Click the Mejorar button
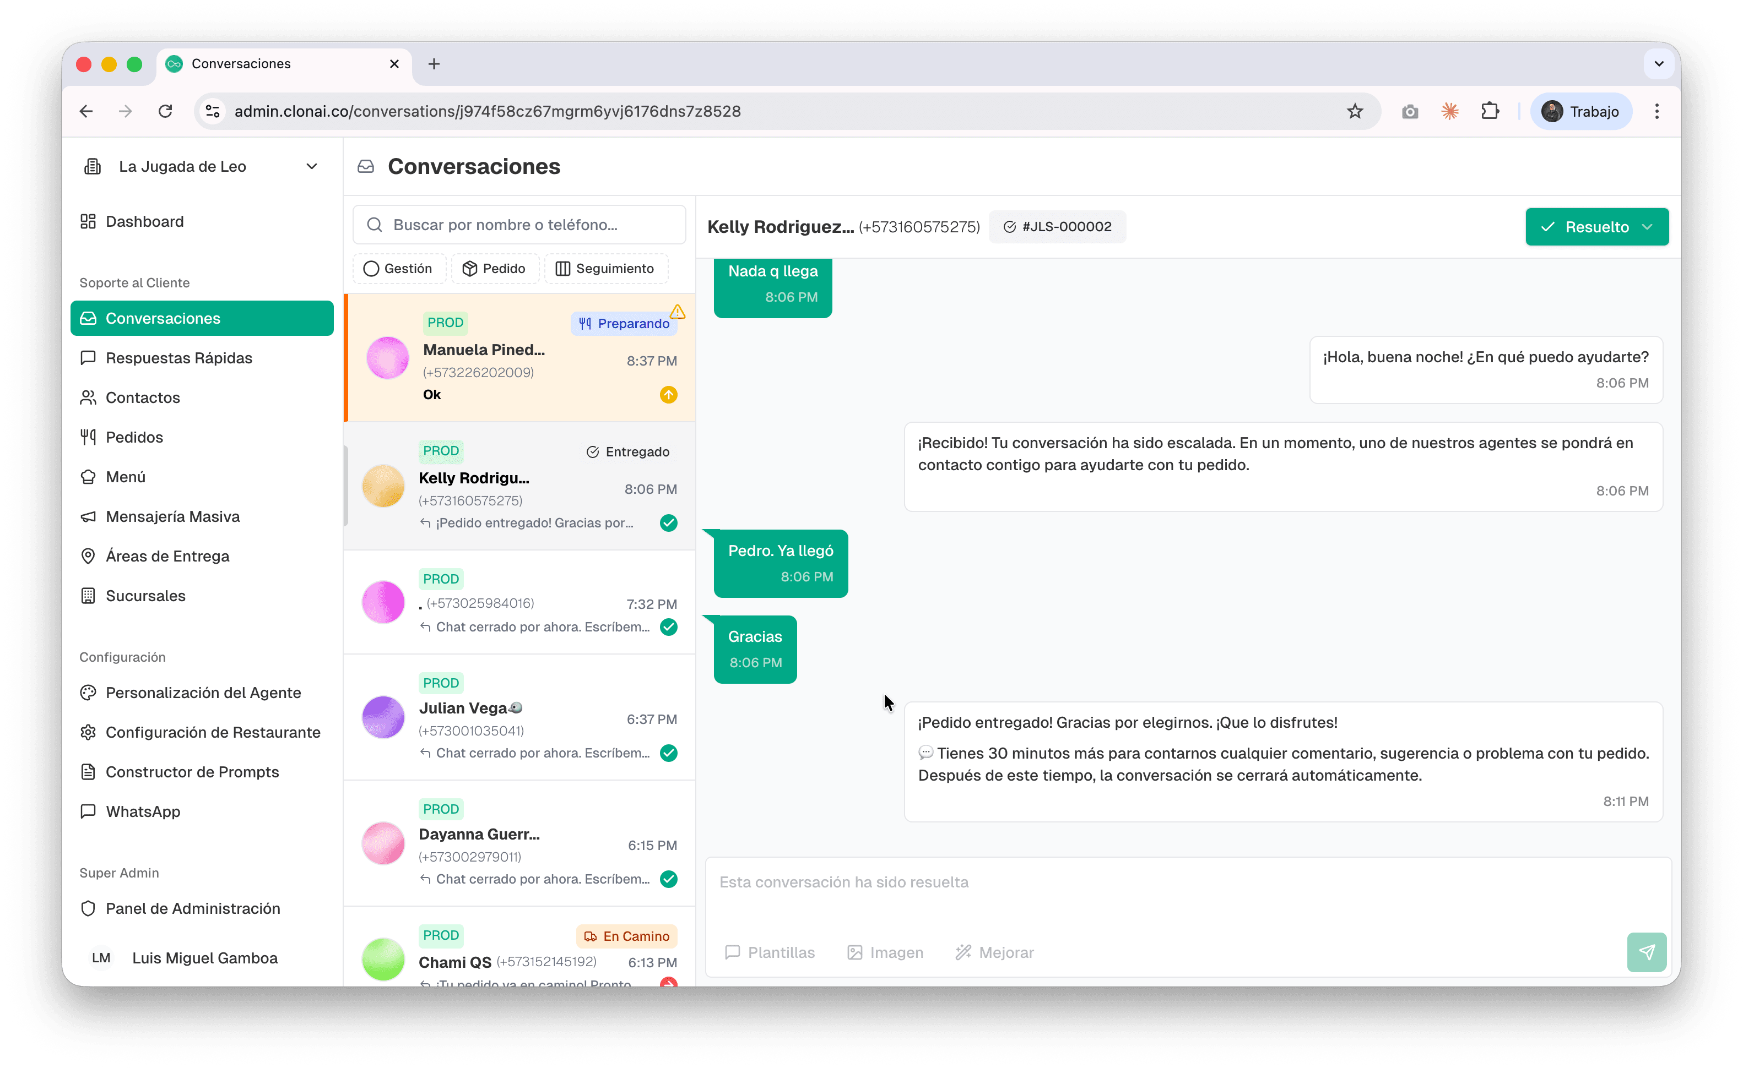 (x=994, y=952)
